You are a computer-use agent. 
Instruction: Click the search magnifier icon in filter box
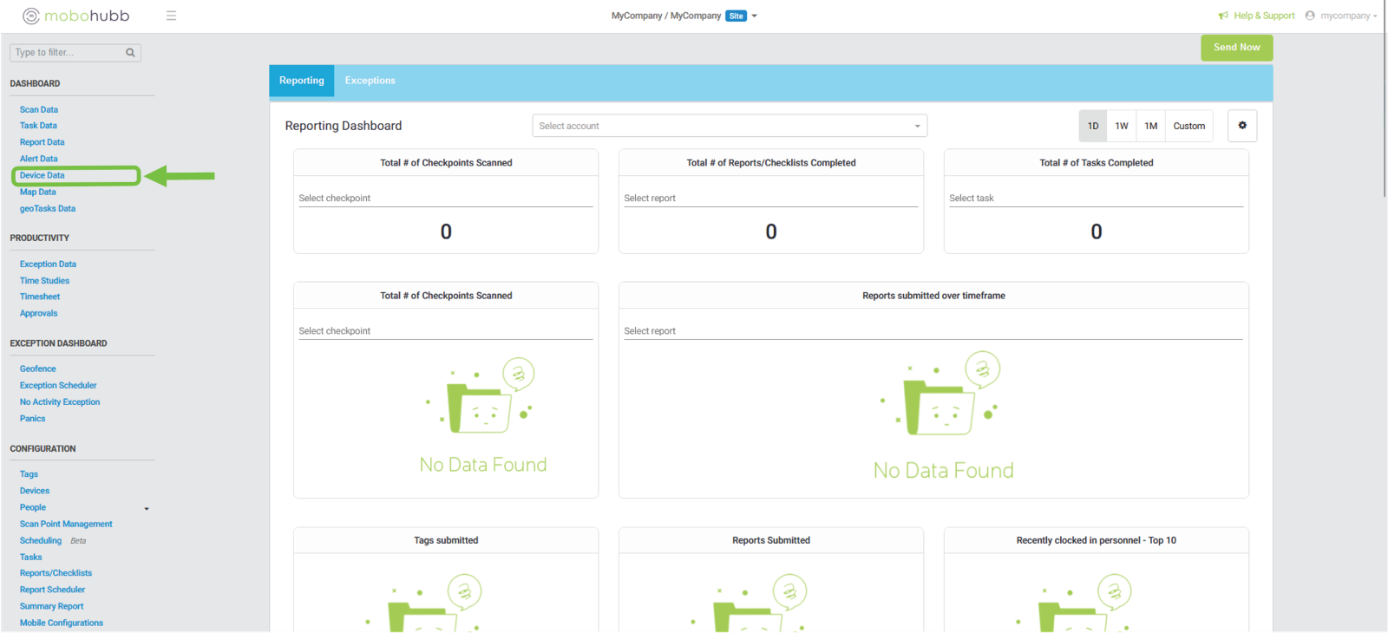tap(130, 53)
